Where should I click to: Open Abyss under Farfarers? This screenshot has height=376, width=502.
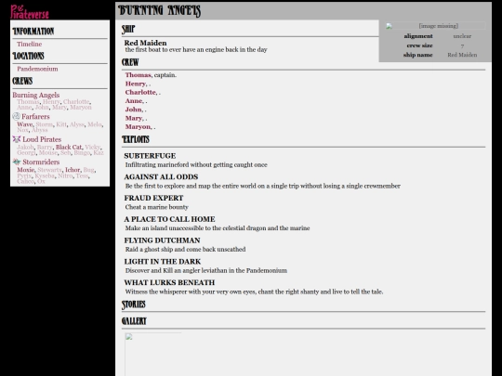39,130
